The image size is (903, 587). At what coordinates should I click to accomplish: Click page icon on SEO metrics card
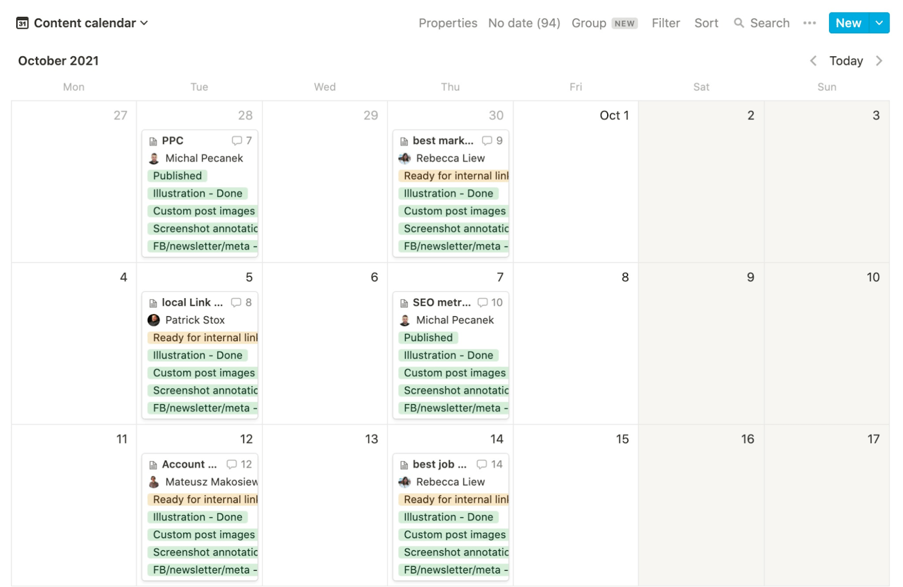(404, 303)
